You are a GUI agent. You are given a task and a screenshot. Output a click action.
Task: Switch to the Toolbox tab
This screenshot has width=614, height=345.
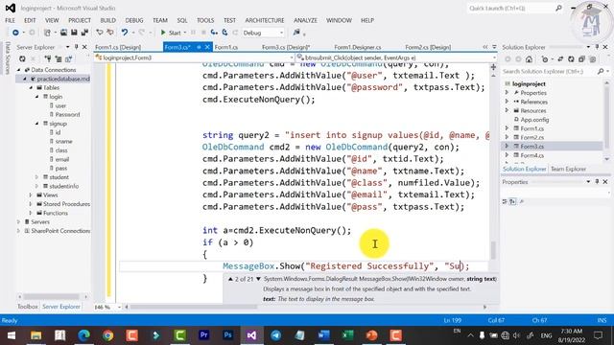pos(28,307)
